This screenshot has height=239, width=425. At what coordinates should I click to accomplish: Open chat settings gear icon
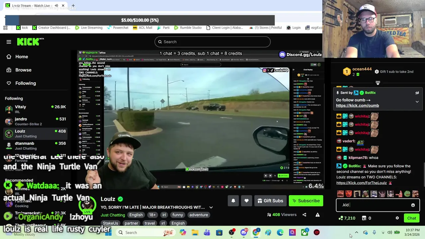point(397,218)
